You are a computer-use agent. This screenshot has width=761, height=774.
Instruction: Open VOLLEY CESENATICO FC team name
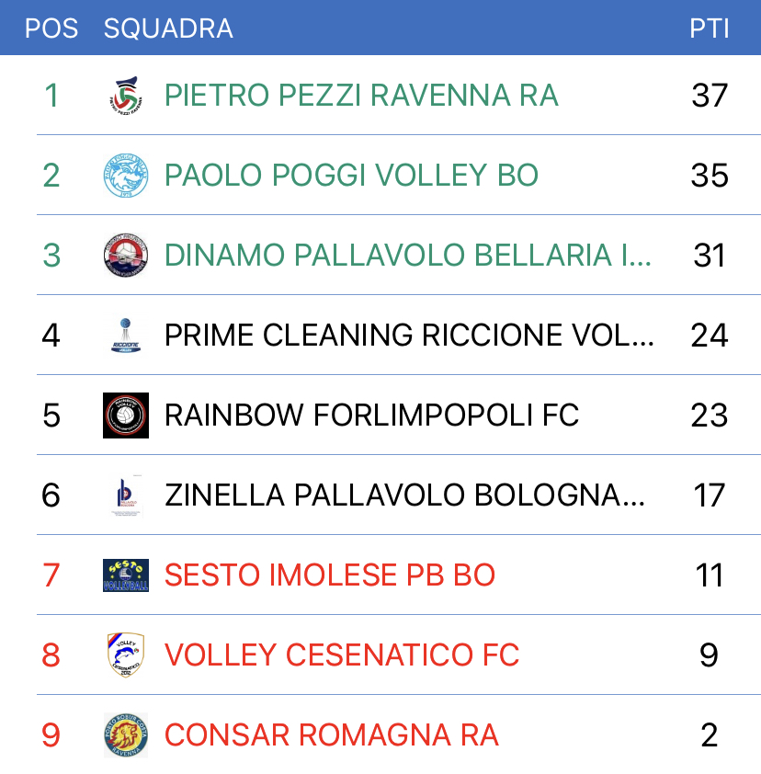pyautogui.click(x=342, y=655)
